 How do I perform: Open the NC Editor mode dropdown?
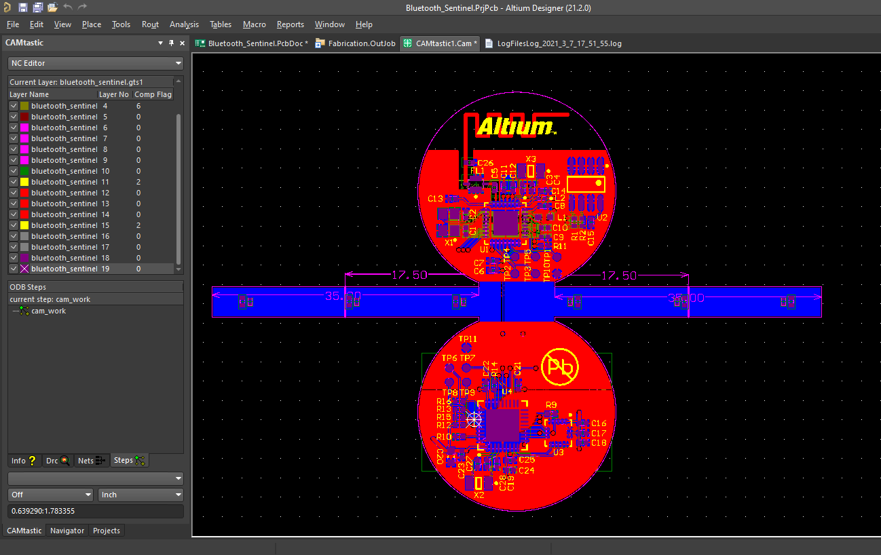96,63
